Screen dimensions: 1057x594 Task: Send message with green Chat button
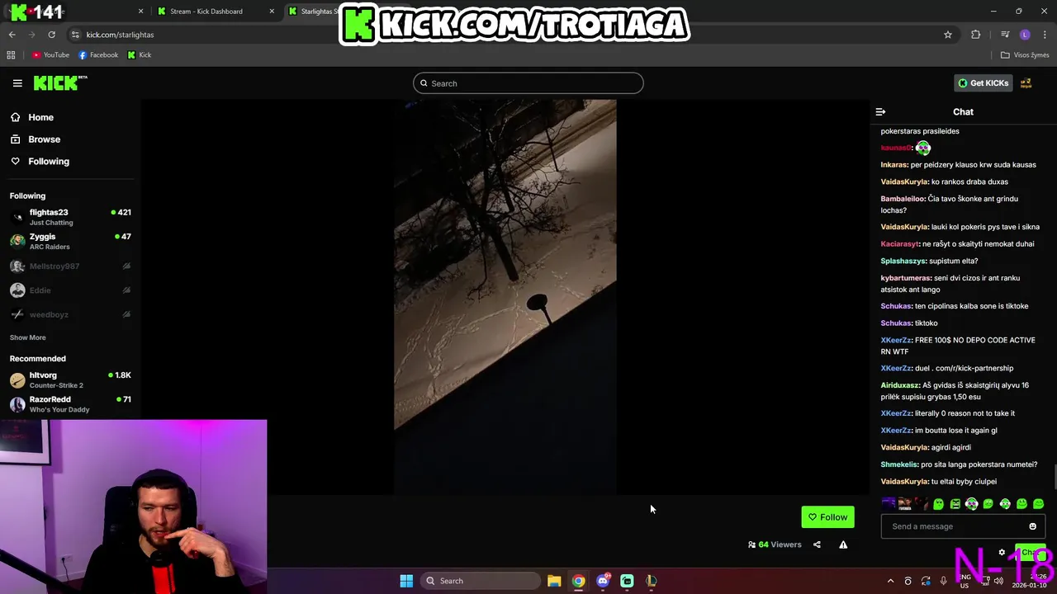point(1031,553)
